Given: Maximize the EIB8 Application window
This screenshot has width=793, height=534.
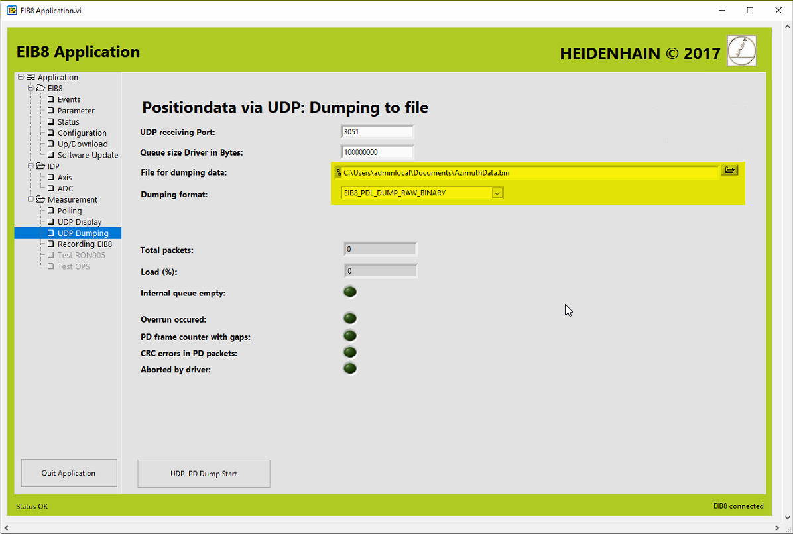Looking at the screenshot, I should [x=750, y=10].
